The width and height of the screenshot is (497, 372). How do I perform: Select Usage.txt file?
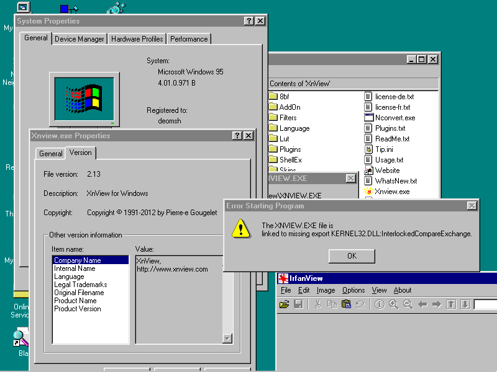tap(383, 160)
